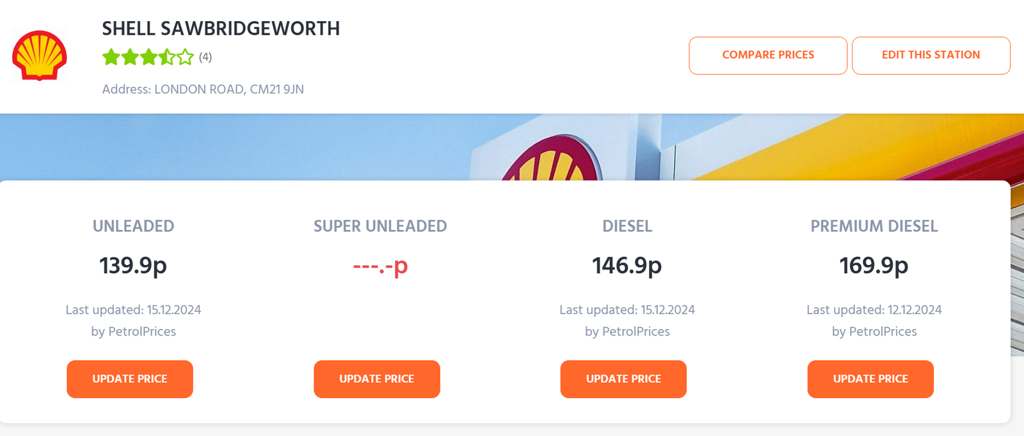Click the review count (4)
The height and width of the screenshot is (436, 1024).
point(205,57)
